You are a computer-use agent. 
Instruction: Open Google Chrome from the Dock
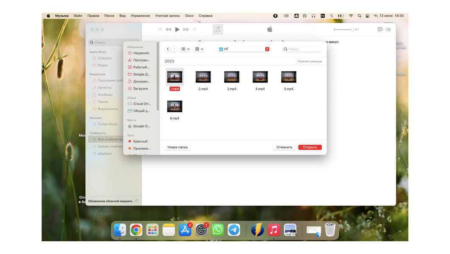click(x=136, y=230)
